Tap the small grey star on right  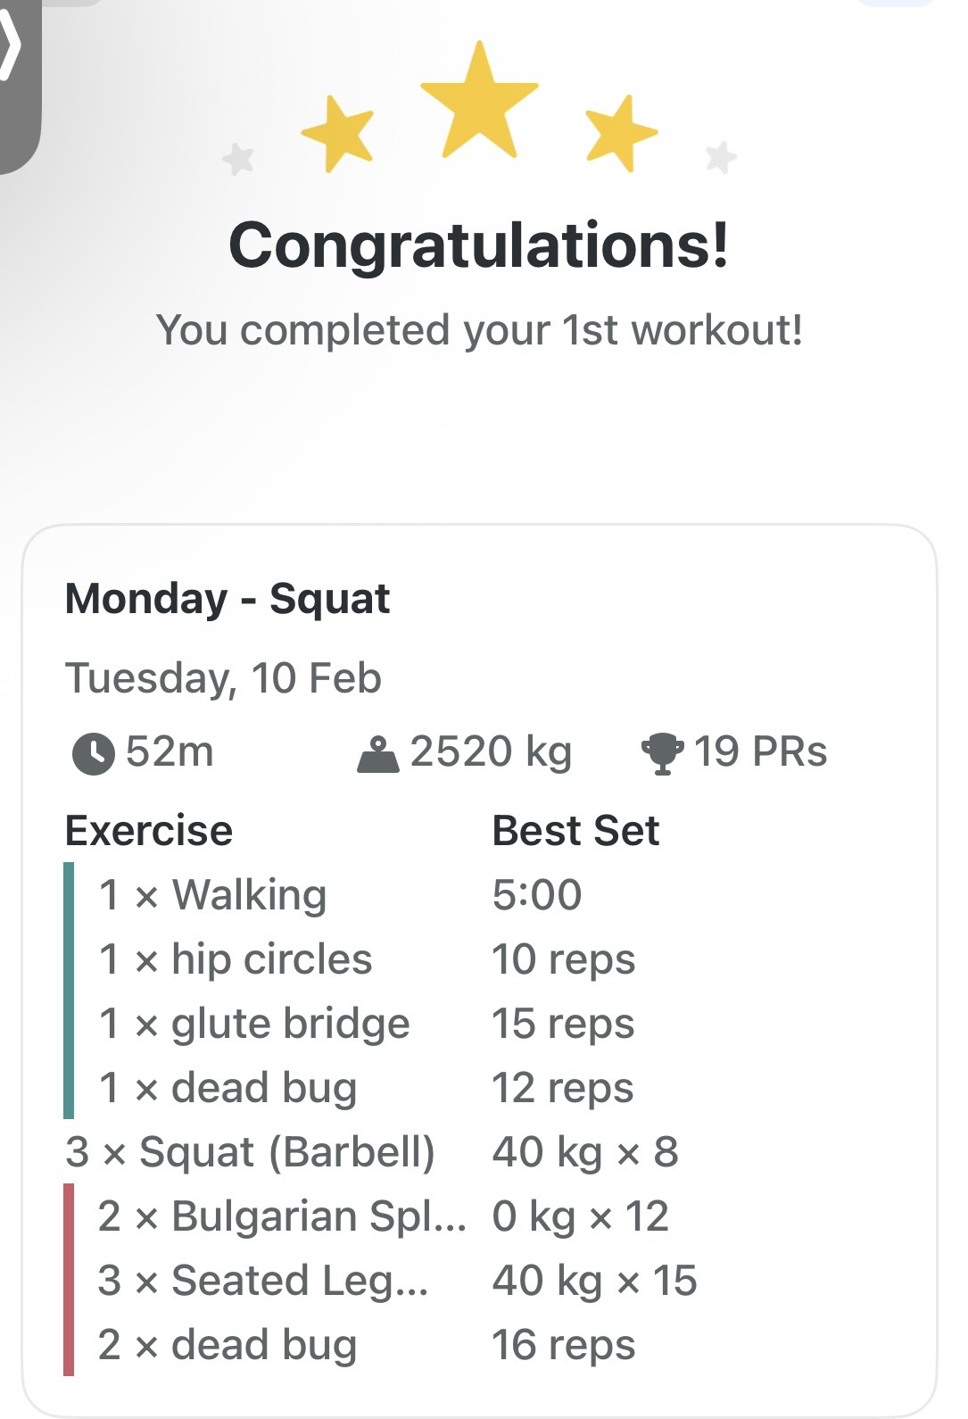pos(721,157)
